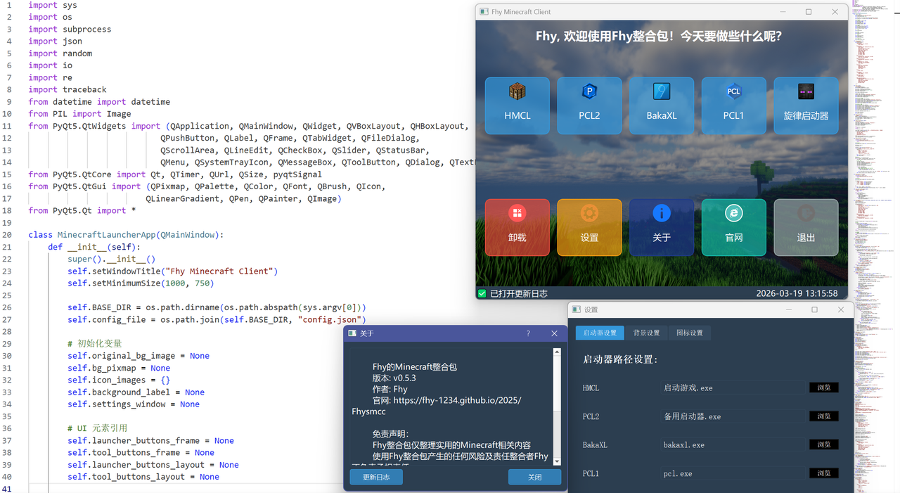The image size is (900, 493).
Task: Switch to the 背景设置 tab
Action: point(646,333)
